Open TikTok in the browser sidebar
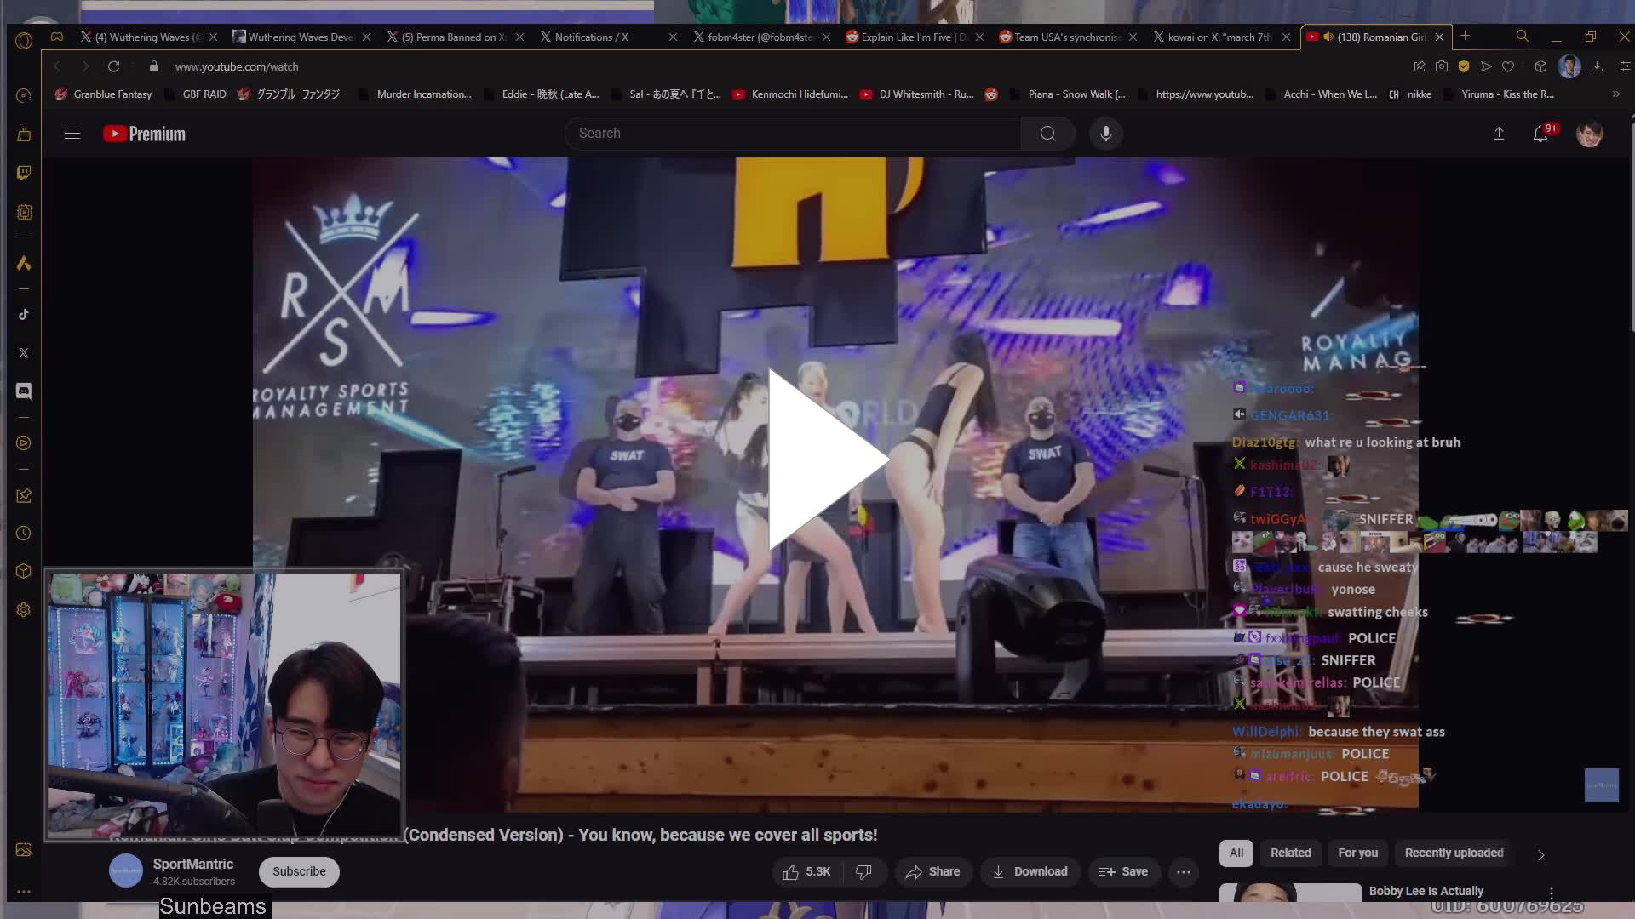 [x=25, y=314]
